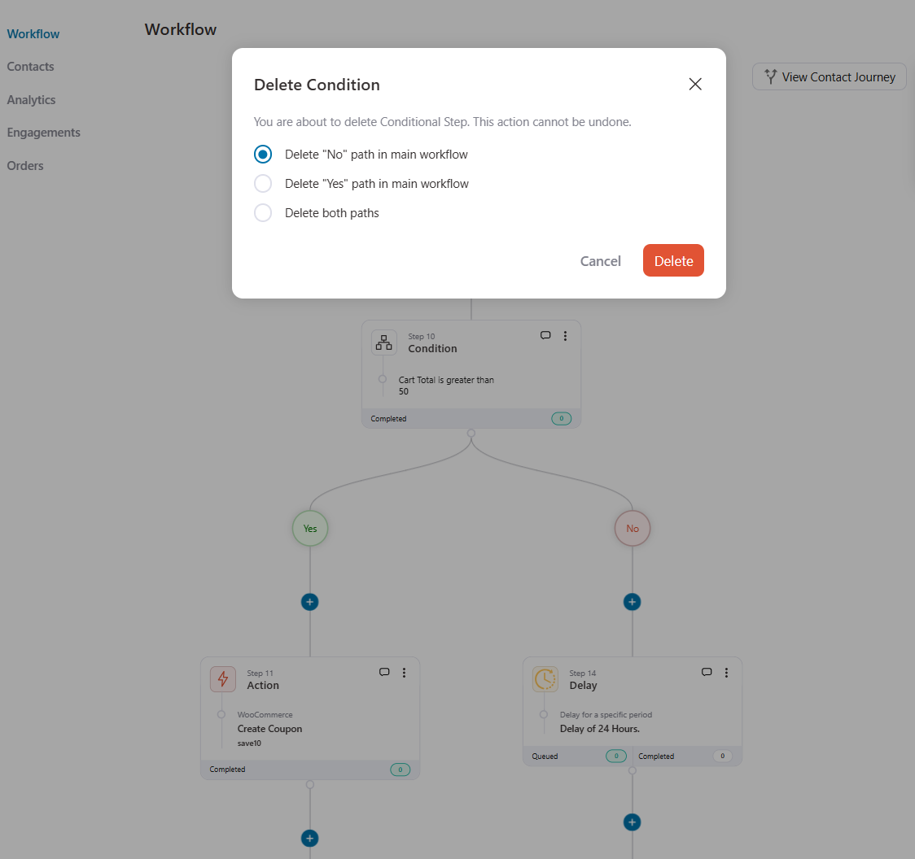
Task: Click the Condition step network icon
Action: pyautogui.click(x=383, y=342)
